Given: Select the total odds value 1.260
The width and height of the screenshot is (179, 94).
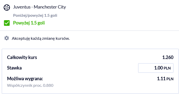Looking at the screenshot, I should [168, 57].
